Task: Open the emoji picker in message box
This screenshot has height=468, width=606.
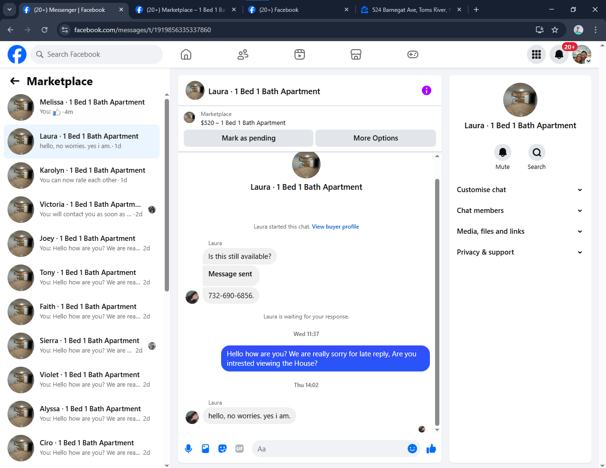Action: [x=412, y=449]
